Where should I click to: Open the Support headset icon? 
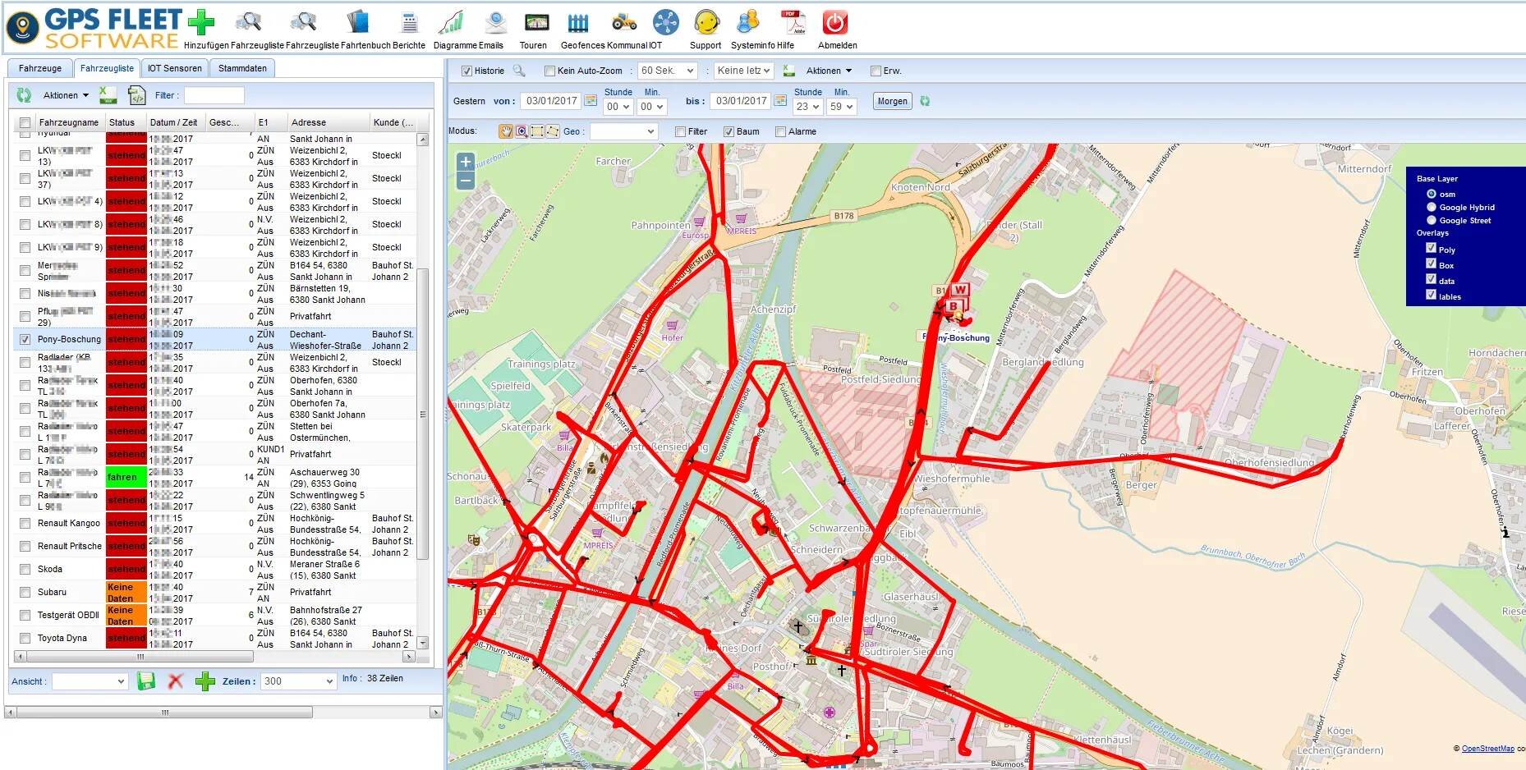click(706, 22)
